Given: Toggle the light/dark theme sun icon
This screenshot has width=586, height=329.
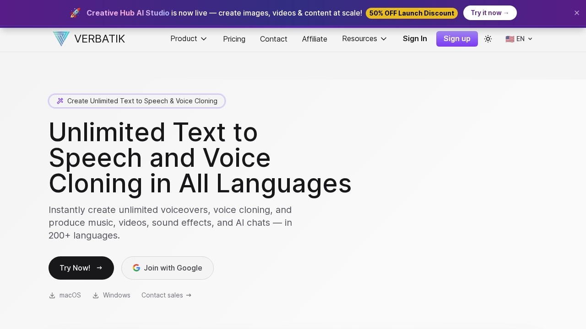Looking at the screenshot, I should click(488, 39).
